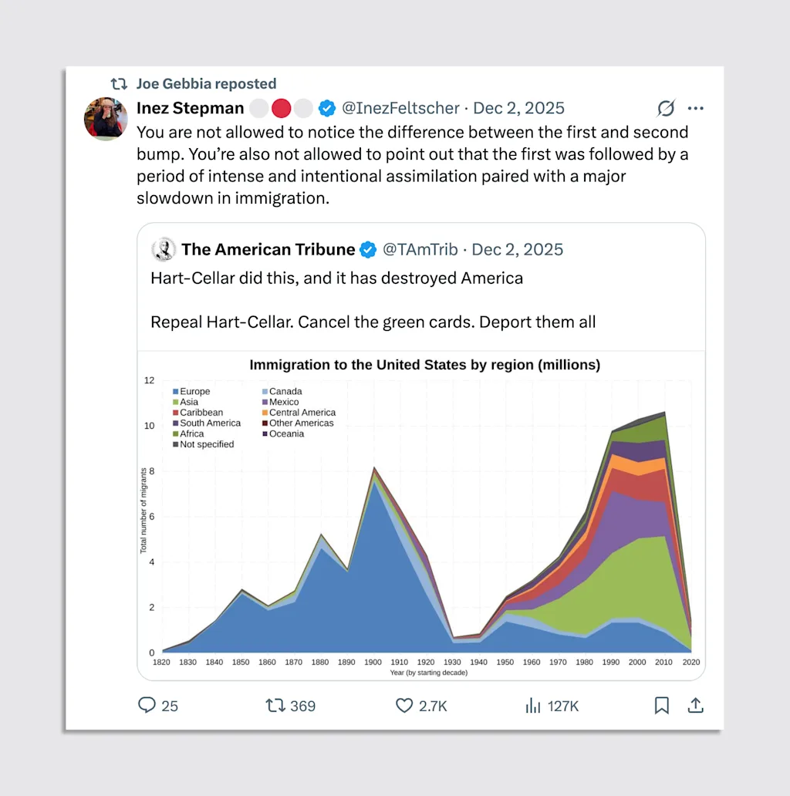Click Inez Stepman's blue verified badge
Image resolution: width=790 pixels, height=796 pixels.
click(x=327, y=108)
